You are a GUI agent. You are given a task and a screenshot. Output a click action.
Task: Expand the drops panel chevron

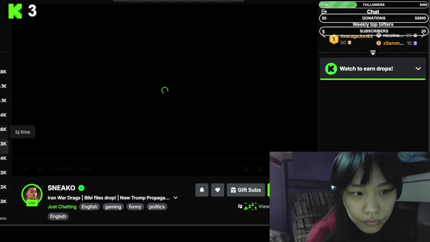(x=418, y=69)
